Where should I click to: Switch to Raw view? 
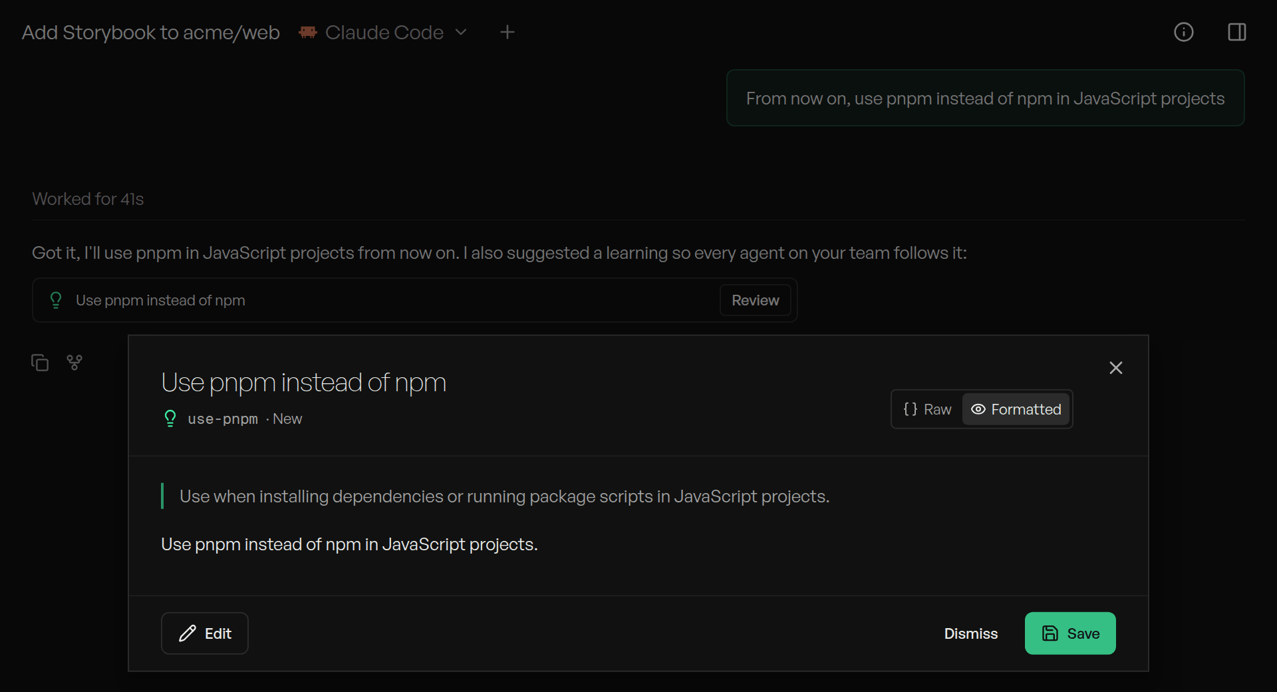tap(927, 409)
